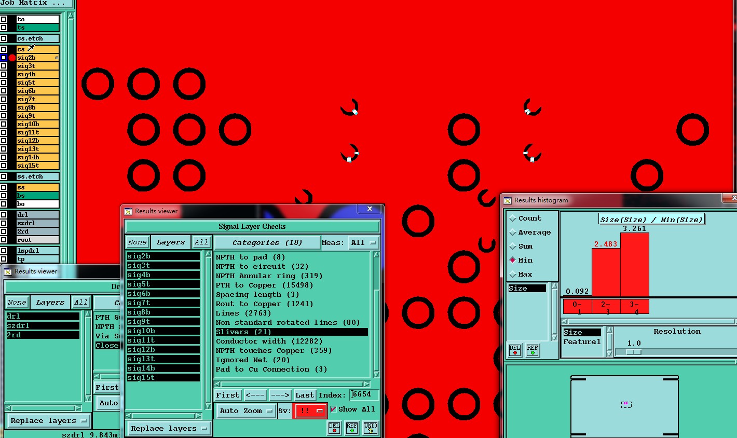Click Signal Layer Checks title button

pos(252,227)
